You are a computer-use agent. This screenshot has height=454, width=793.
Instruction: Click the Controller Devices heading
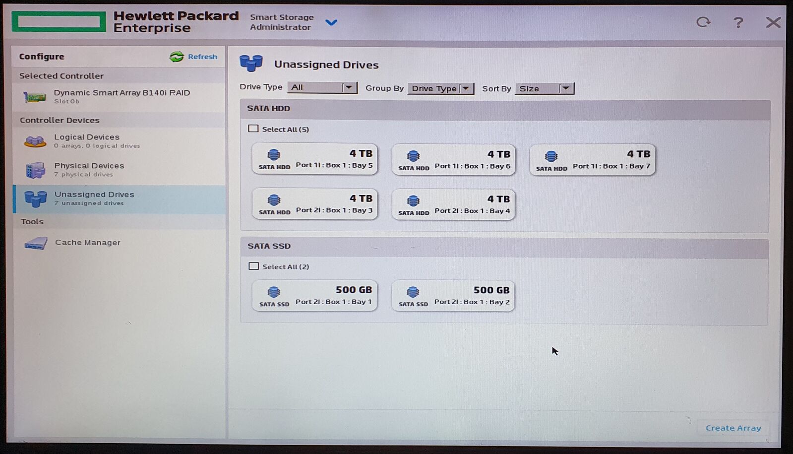click(60, 120)
